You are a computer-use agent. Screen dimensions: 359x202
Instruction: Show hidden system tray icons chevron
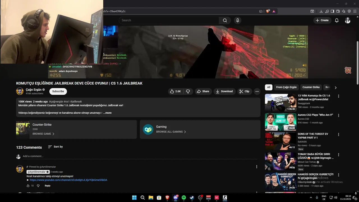pyautogui.click(x=311, y=198)
